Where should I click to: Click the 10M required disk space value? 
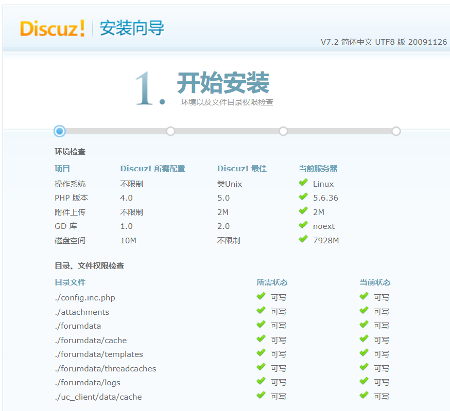[x=128, y=240]
